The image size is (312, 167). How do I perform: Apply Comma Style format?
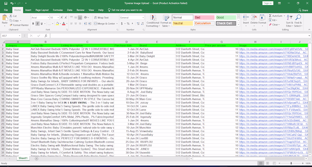point(132,23)
